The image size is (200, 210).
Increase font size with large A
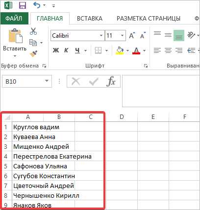click(132, 35)
